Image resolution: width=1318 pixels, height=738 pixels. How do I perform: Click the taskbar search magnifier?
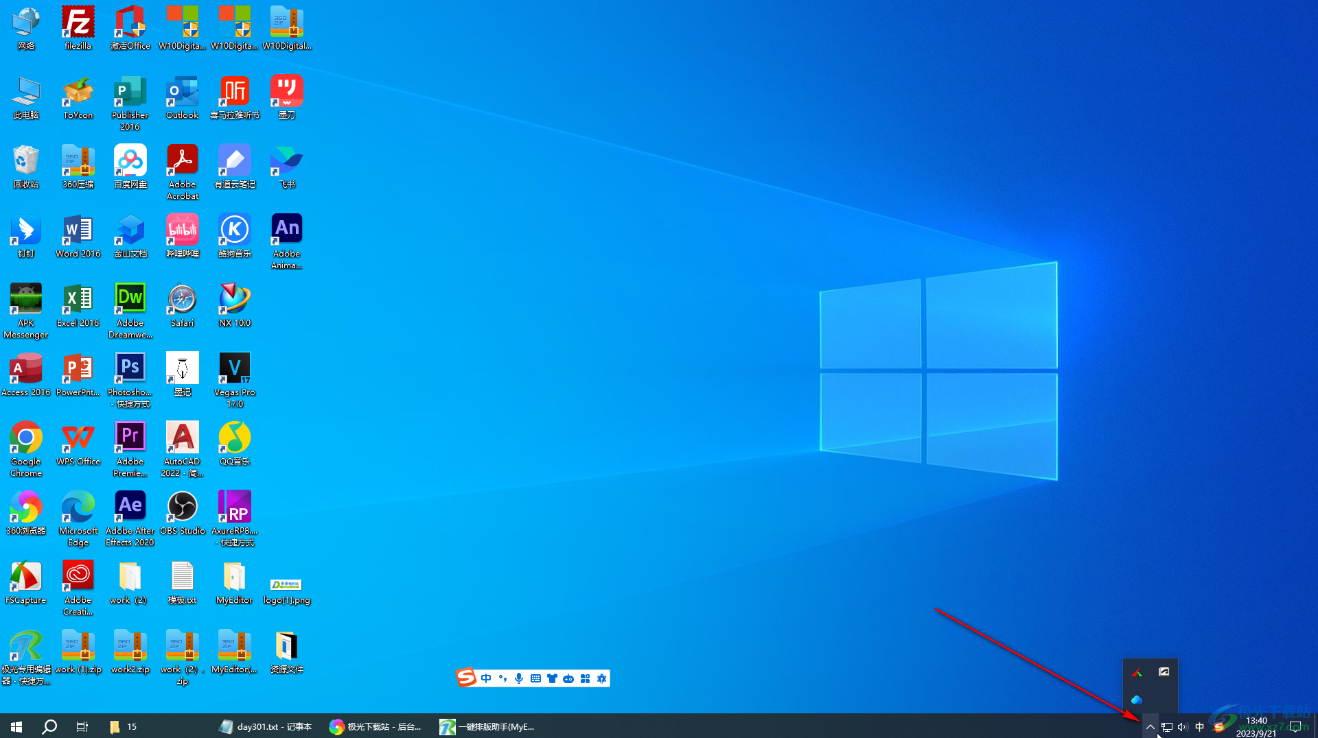click(x=49, y=726)
